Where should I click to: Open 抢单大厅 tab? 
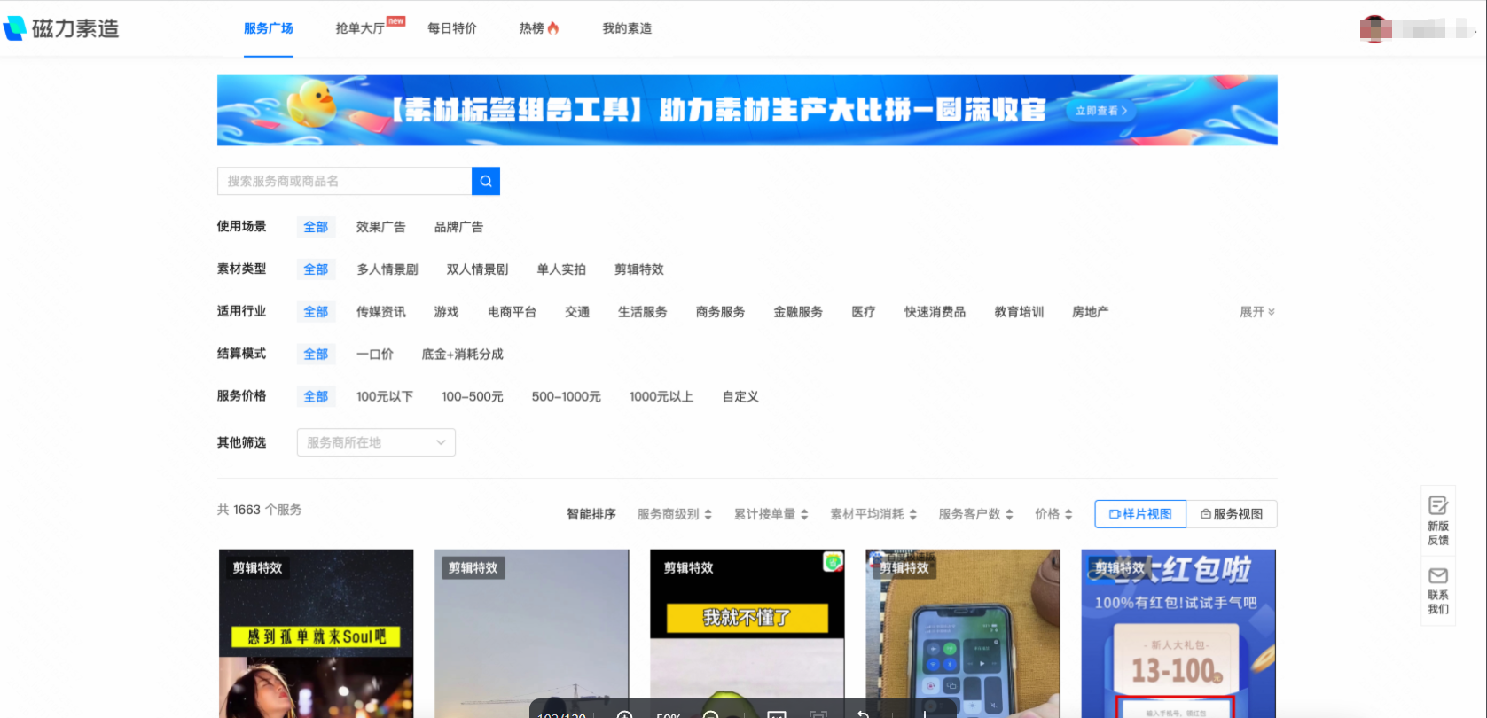tap(360, 28)
